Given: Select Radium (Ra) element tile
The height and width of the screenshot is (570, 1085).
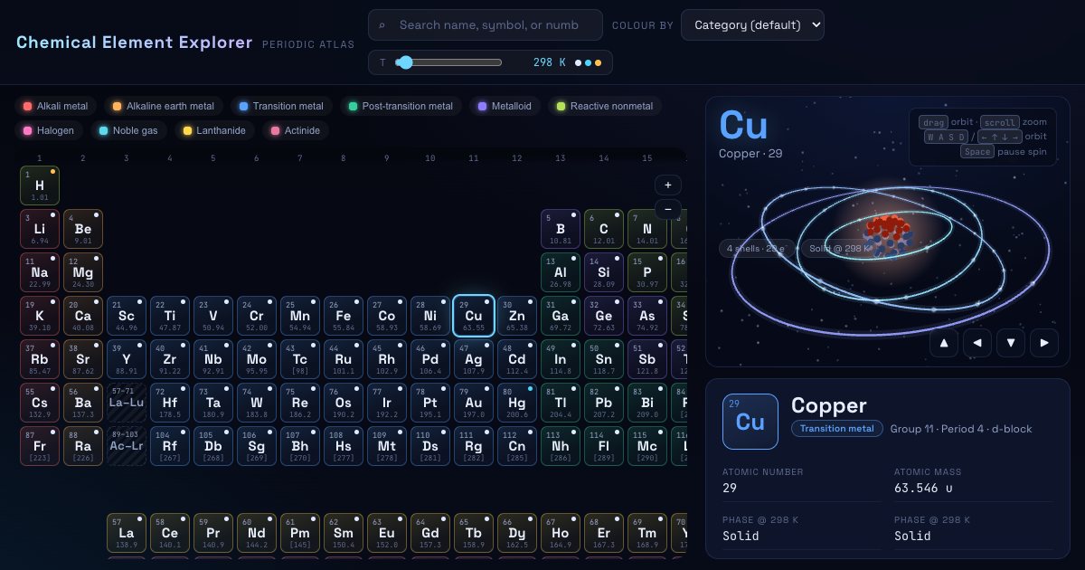Looking at the screenshot, I should 83,446.
